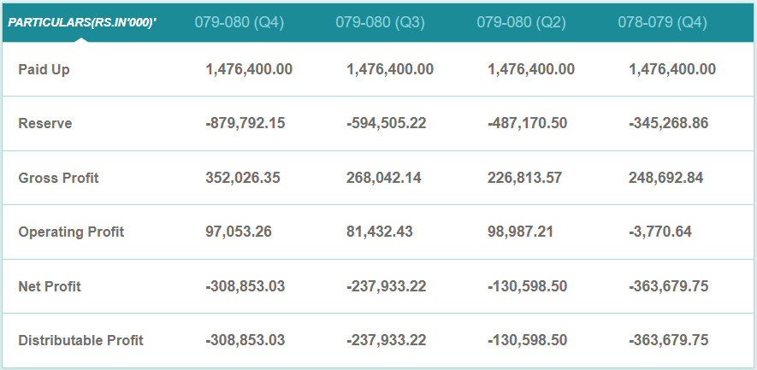Select the Operating Profit row label

[x=71, y=232]
